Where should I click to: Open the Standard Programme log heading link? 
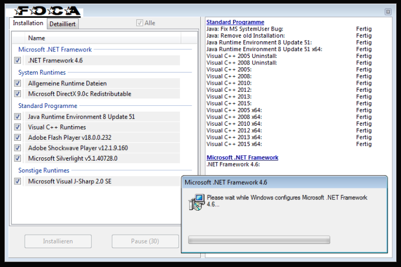click(x=235, y=22)
